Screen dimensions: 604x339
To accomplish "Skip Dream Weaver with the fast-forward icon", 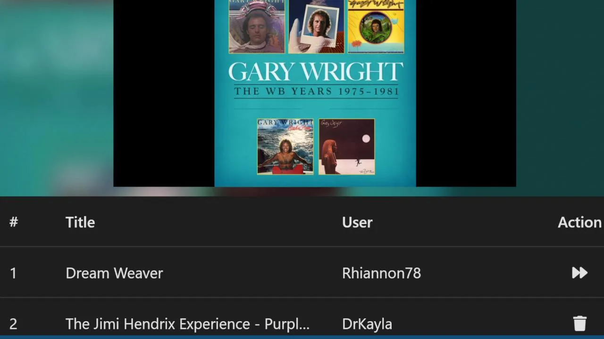I will pos(579,273).
